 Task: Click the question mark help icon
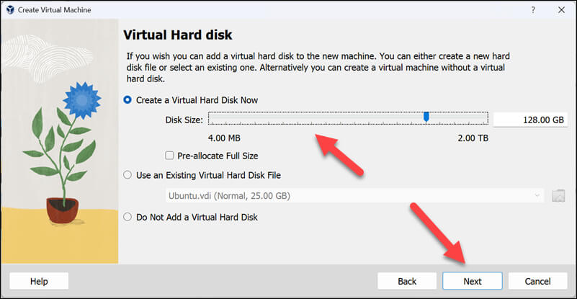coord(533,9)
